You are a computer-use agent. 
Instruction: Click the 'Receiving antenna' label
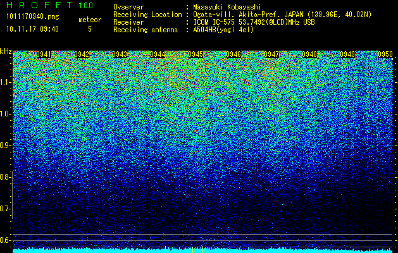pyautogui.click(x=146, y=30)
